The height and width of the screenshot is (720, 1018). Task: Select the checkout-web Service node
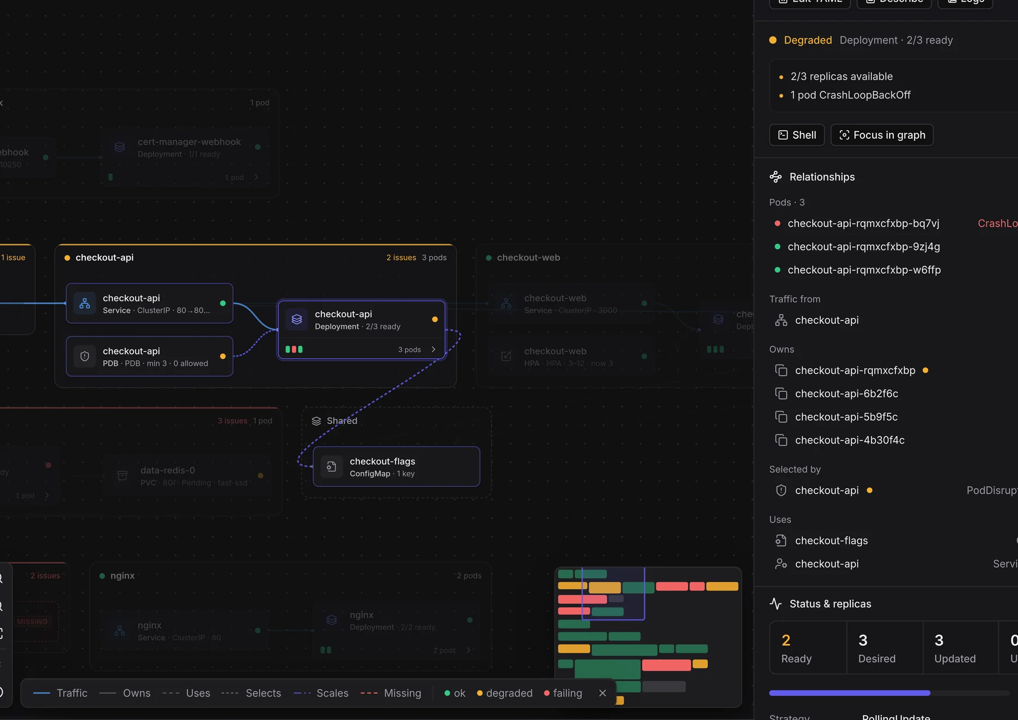571,304
